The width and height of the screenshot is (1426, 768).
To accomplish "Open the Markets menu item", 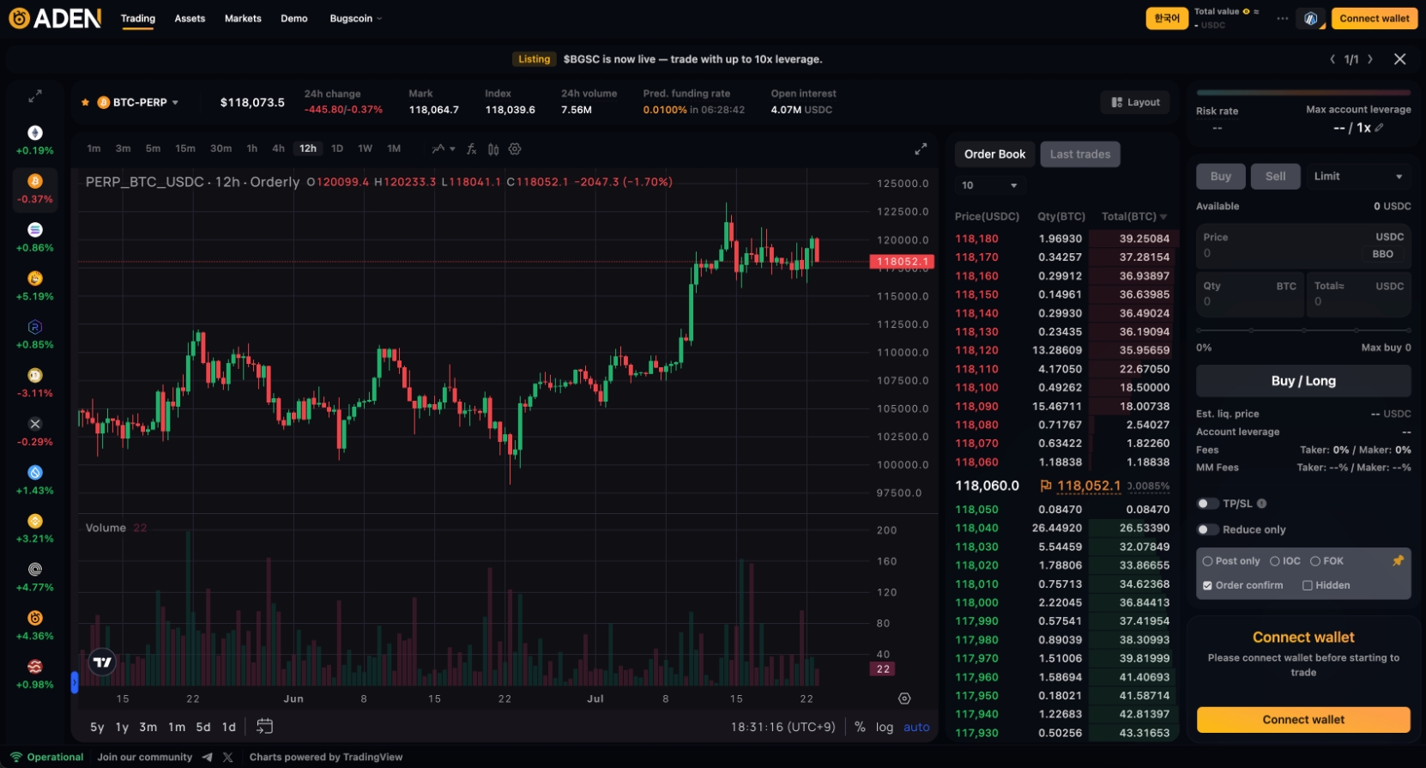I will [243, 19].
